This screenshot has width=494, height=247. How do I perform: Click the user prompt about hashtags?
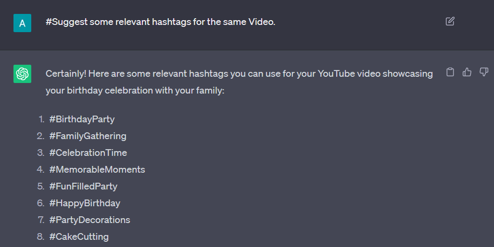click(x=161, y=22)
